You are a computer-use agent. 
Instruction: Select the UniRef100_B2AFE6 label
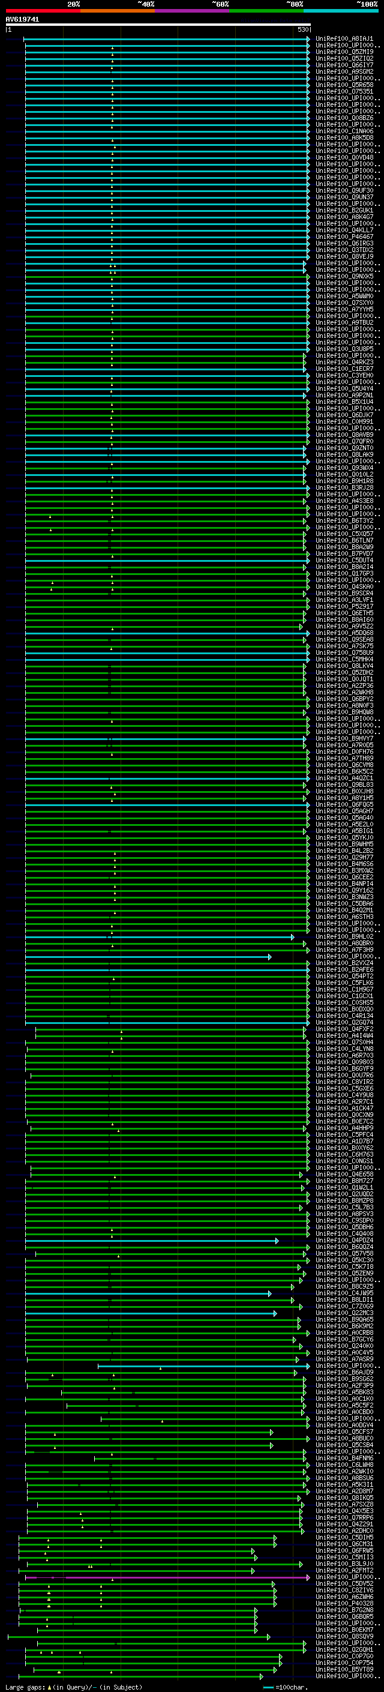tap(344, 969)
